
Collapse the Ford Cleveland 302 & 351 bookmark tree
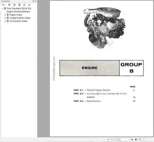pyautogui.click(x=3, y=8)
